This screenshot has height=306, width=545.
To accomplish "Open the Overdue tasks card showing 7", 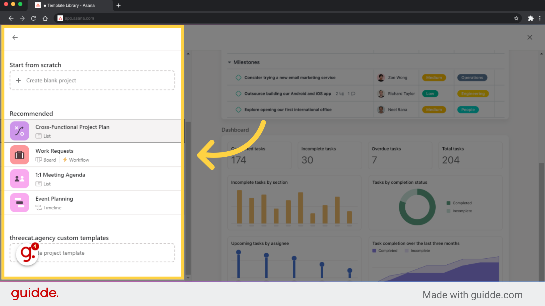I will (400, 156).
